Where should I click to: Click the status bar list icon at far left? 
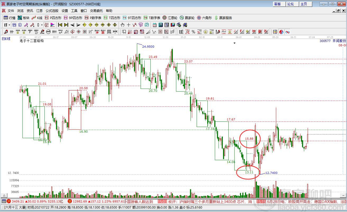4,201
